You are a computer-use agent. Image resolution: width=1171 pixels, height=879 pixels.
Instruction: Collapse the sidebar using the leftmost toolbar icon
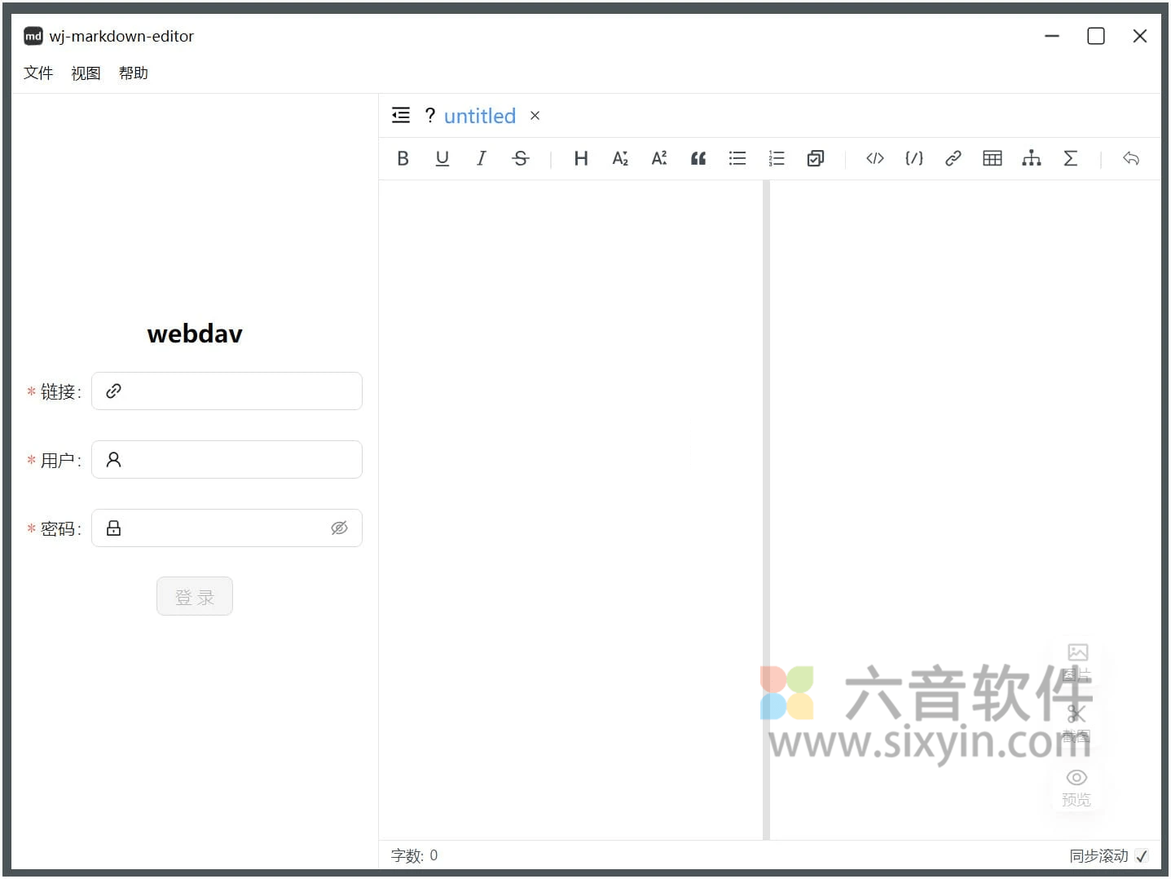400,115
